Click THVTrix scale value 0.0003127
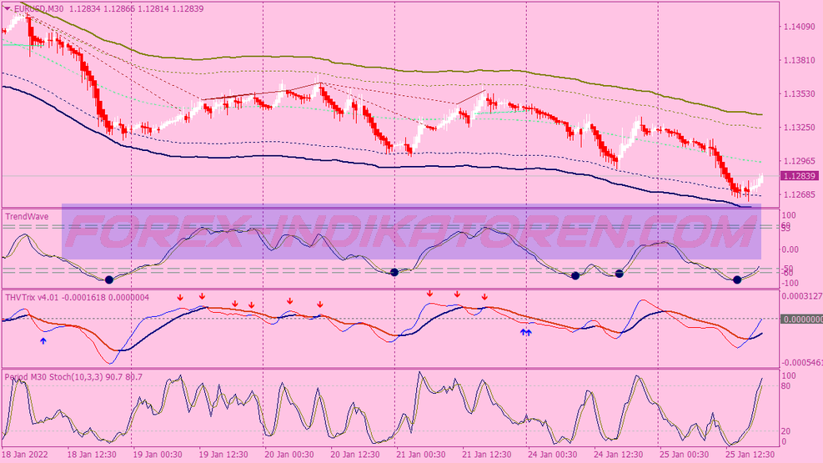This screenshot has width=823, height=463. (802, 296)
